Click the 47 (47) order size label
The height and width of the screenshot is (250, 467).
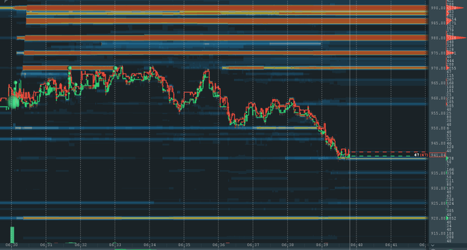tap(421, 155)
